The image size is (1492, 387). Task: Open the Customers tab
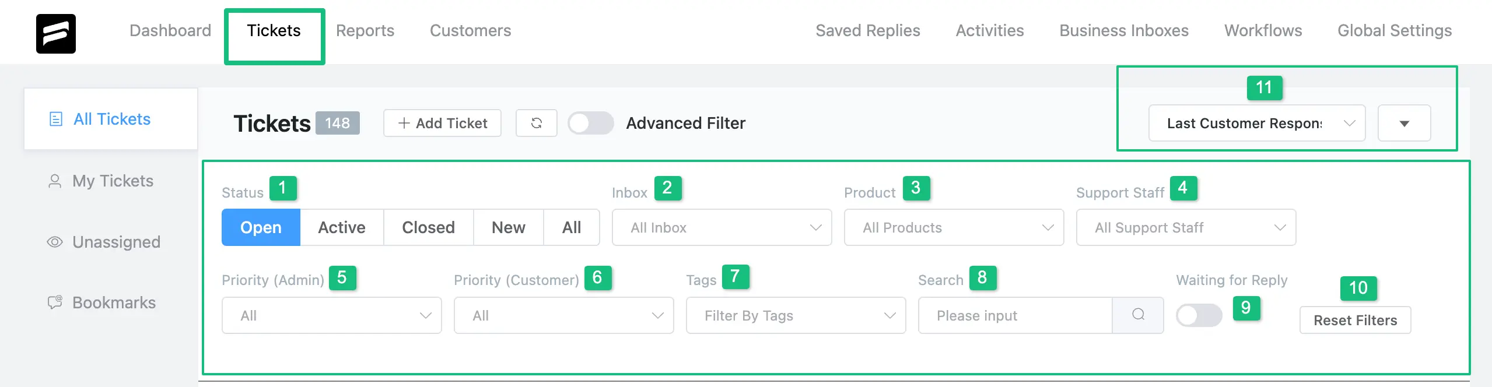point(470,30)
